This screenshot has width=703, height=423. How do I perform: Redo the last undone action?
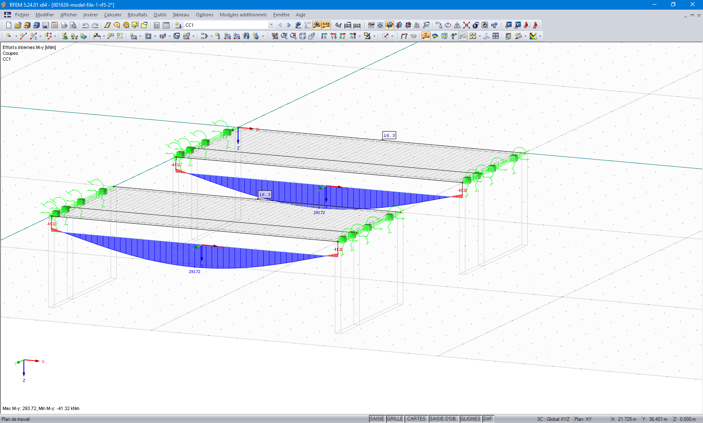pos(95,25)
